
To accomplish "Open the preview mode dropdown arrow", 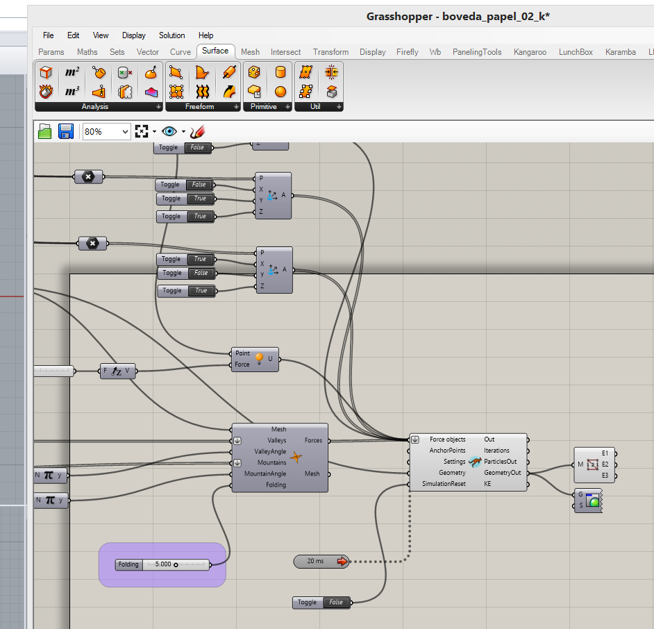I will pyautogui.click(x=183, y=132).
